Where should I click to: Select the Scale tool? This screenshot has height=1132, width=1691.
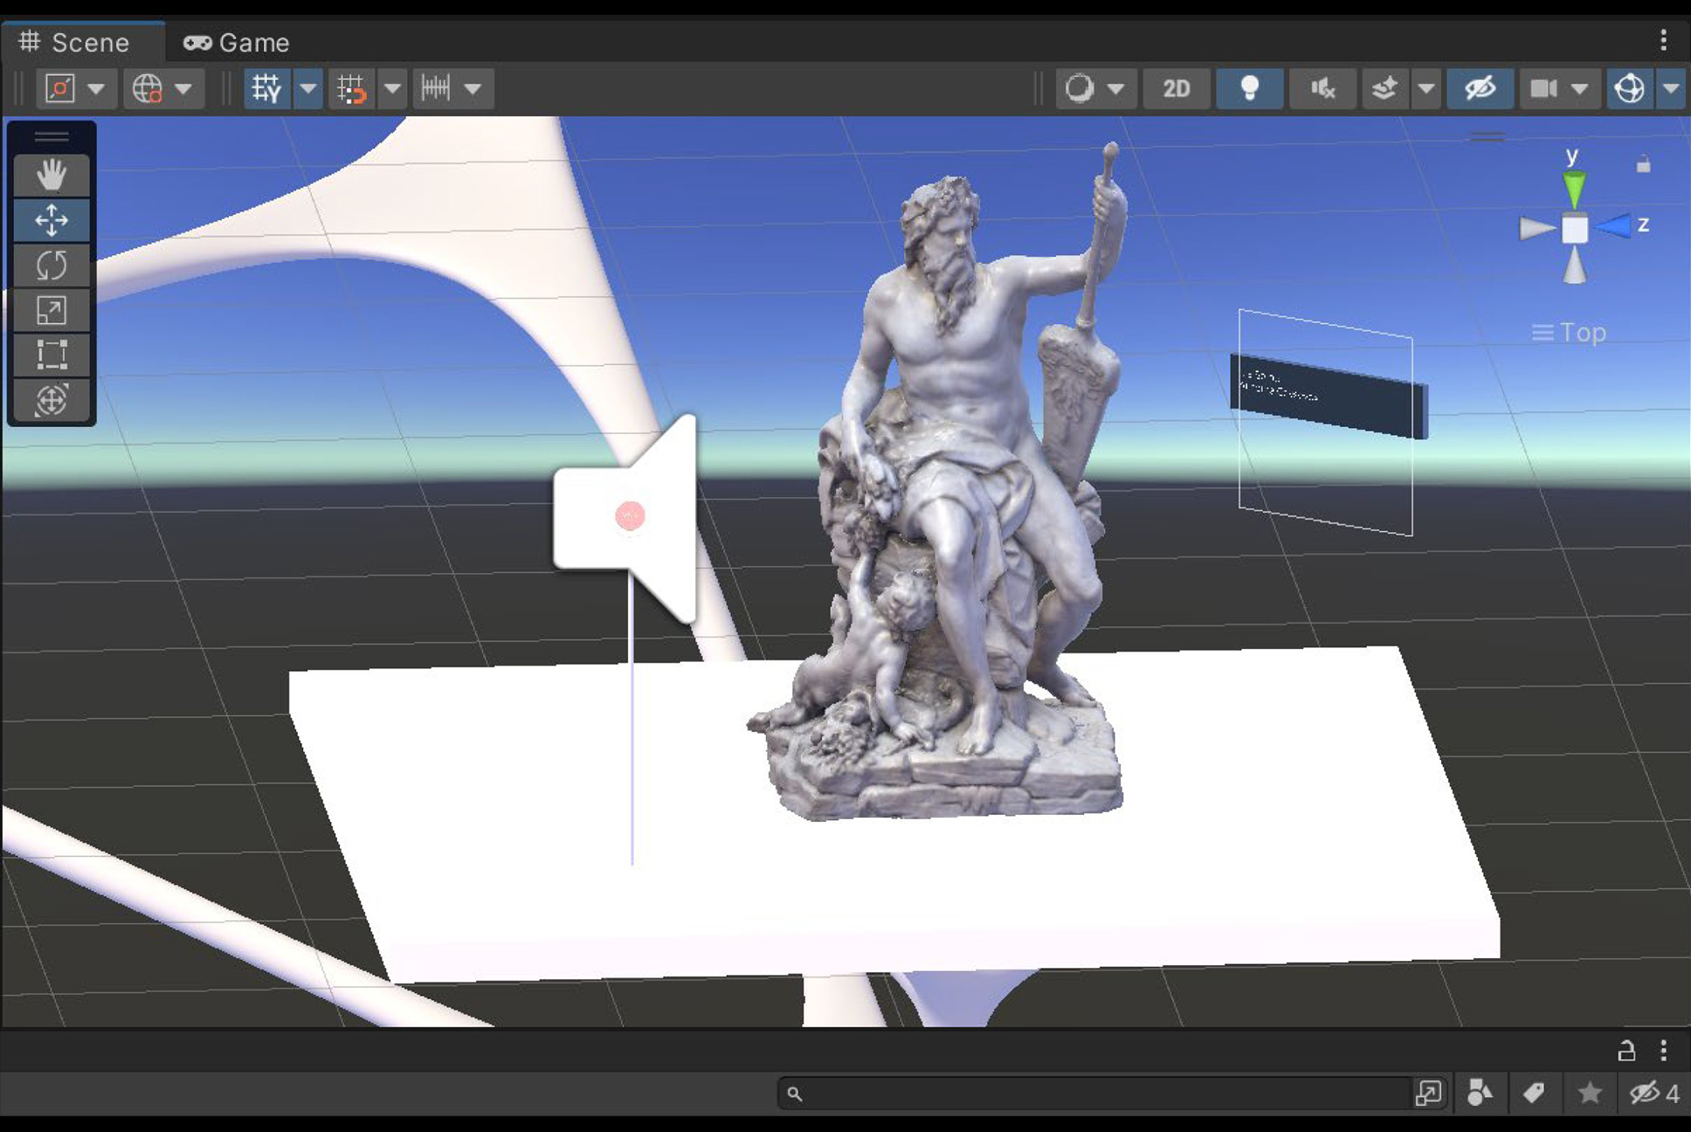pyautogui.click(x=52, y=310)
